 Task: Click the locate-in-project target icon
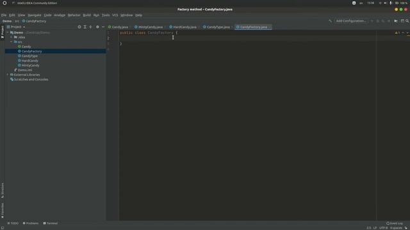point(79,27)
